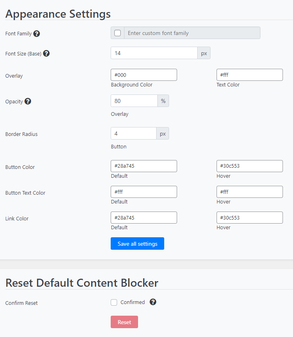Click the Border Radius label
The height and width of the screenshot is (337, 293).
pos(21,134)
